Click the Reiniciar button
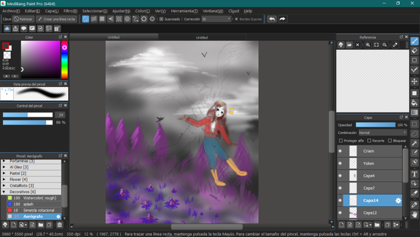Image resolution: width=420 pixels, height=237 pixels. (x=23, y=19)
